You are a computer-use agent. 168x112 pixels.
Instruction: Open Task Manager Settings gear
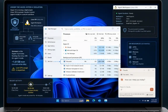coord(49,76)
